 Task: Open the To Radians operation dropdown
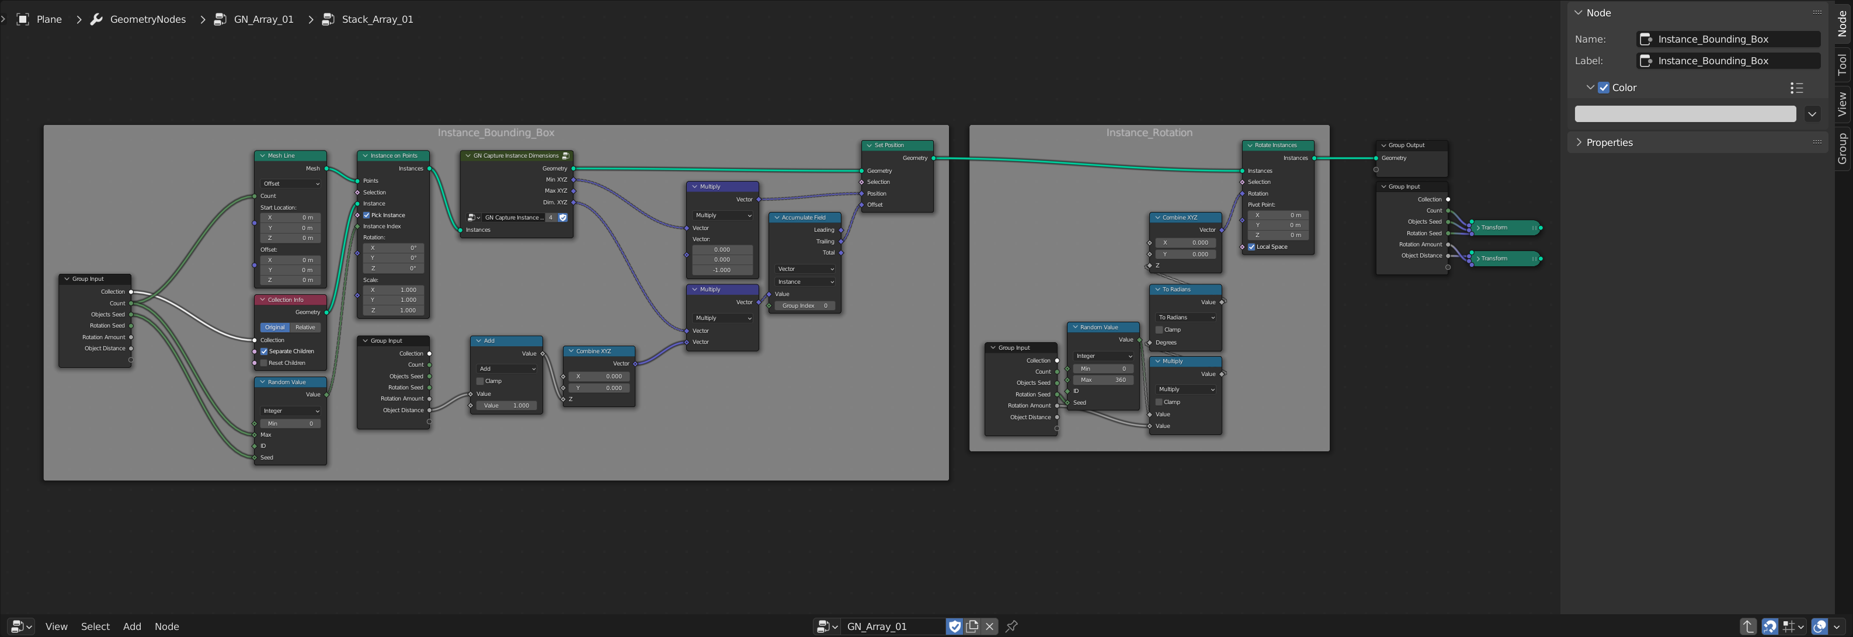(1186, 317)
